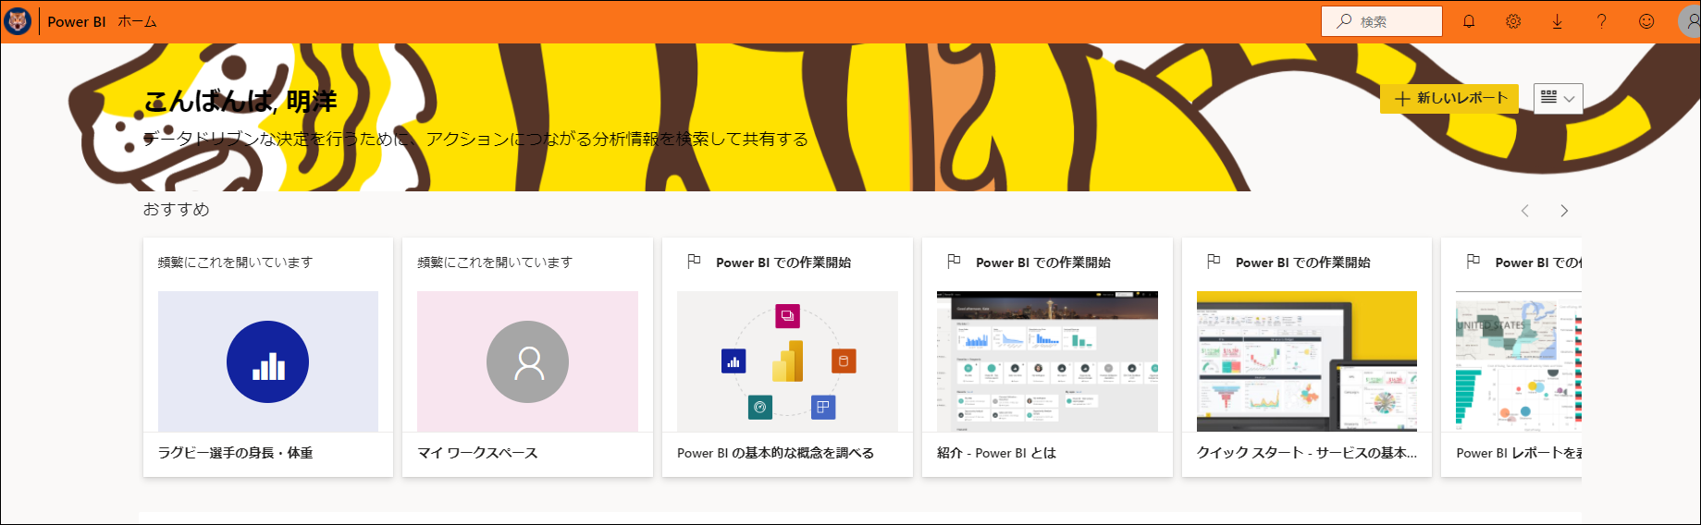Image resolution: width=1701 pixels, height=525 pixels.
Task: Click flag icon on 基本的な概念 card
Action: pos(694,262)
